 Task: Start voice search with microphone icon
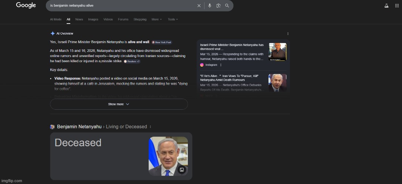click(210, 6)
